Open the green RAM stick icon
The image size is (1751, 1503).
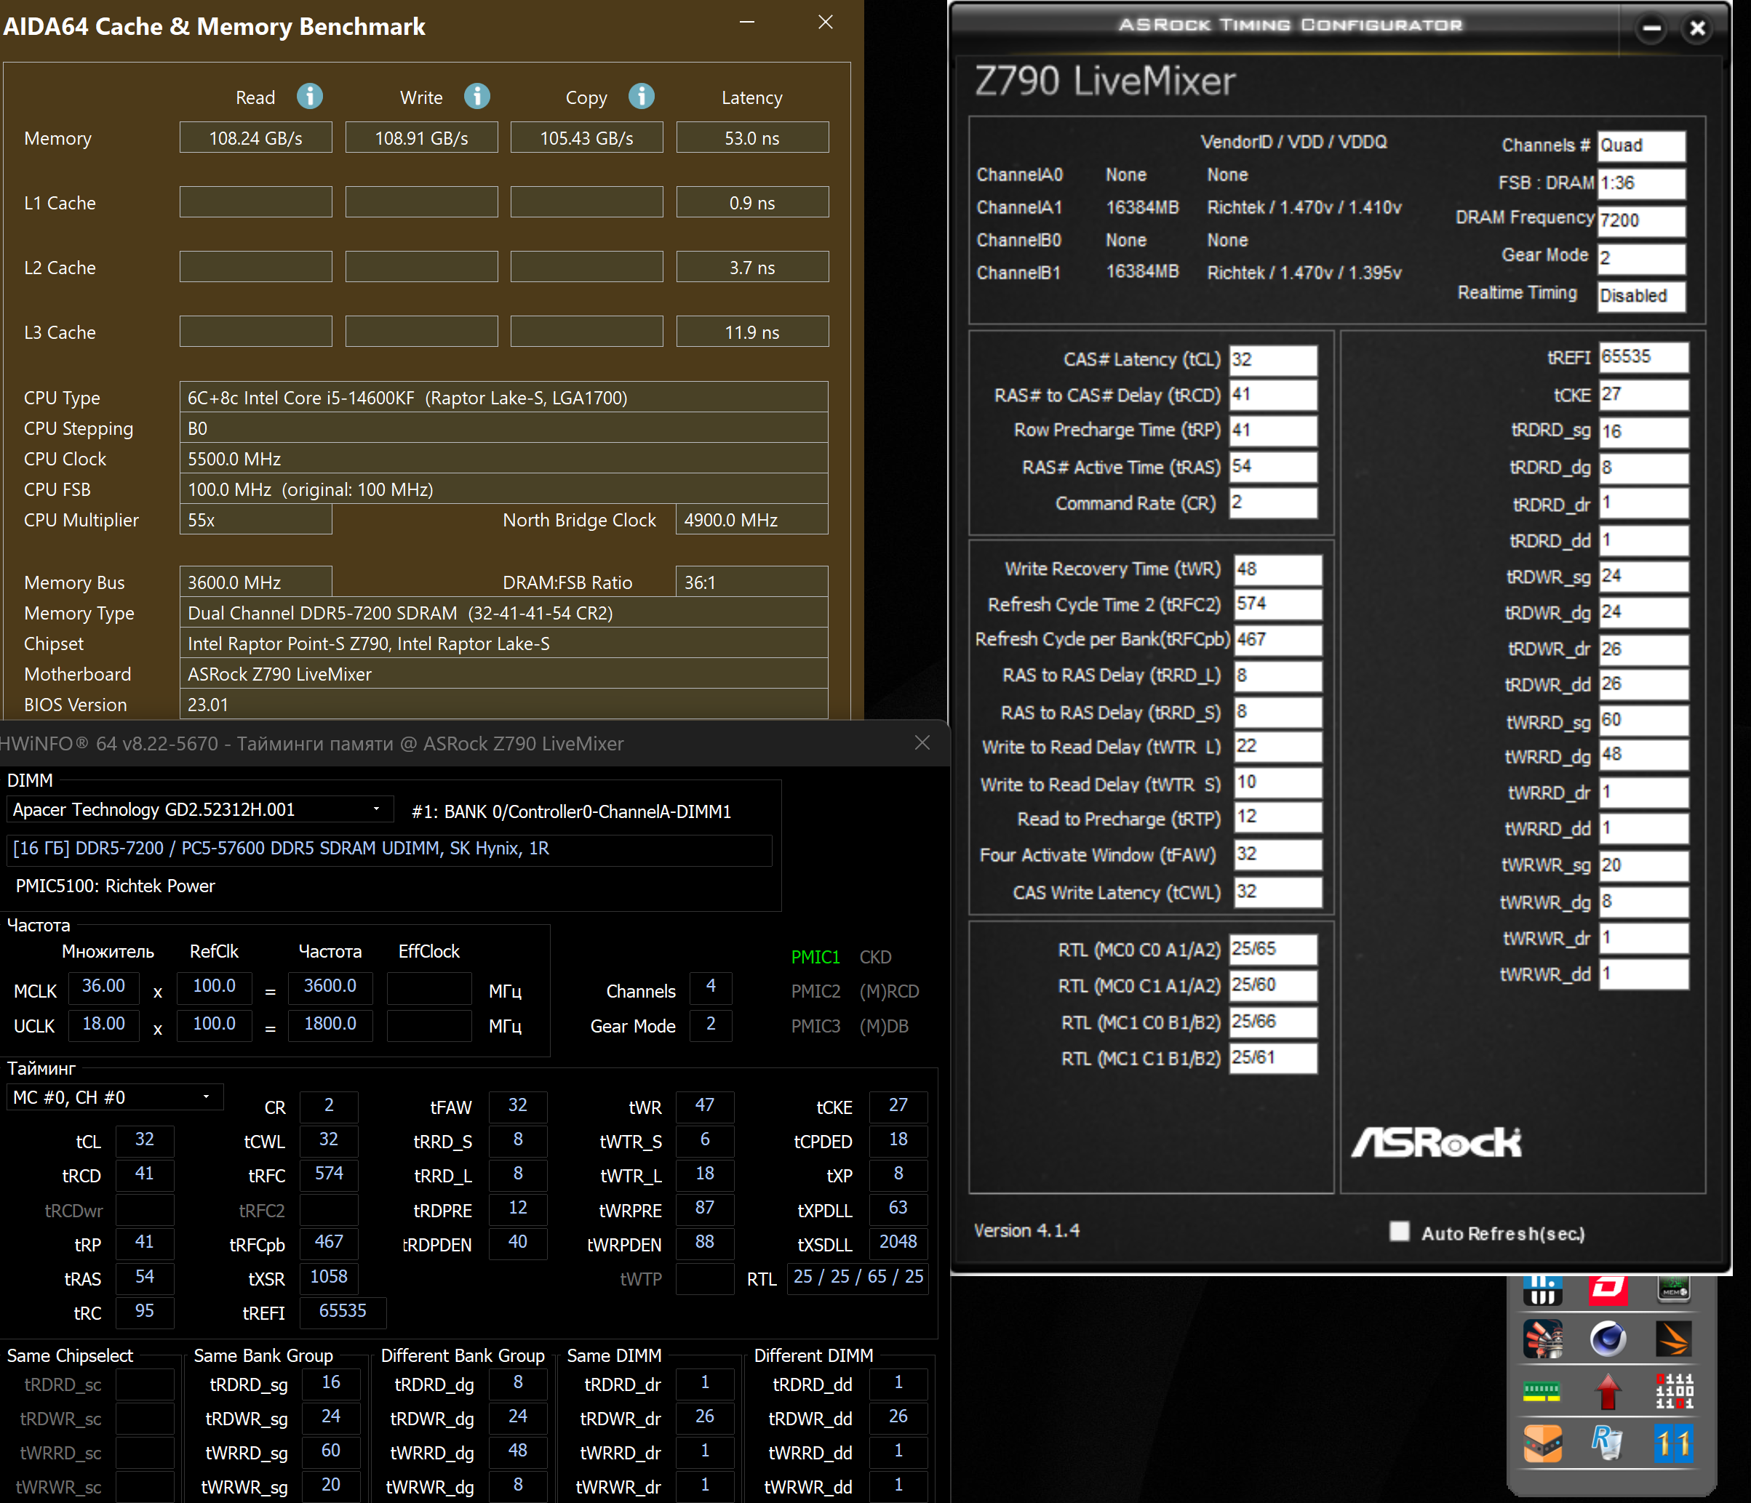(x=1541, y=1392)
